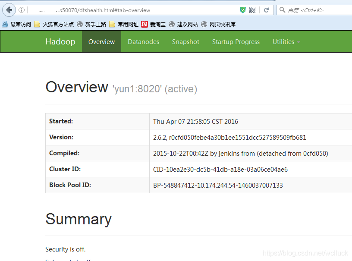Click the search magnifier icon
This screenshot has width=352, height=261.
point(282,10)
